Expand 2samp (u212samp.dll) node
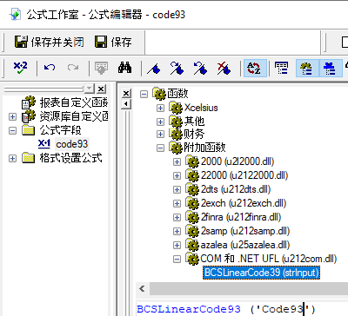 coord(177,231)
